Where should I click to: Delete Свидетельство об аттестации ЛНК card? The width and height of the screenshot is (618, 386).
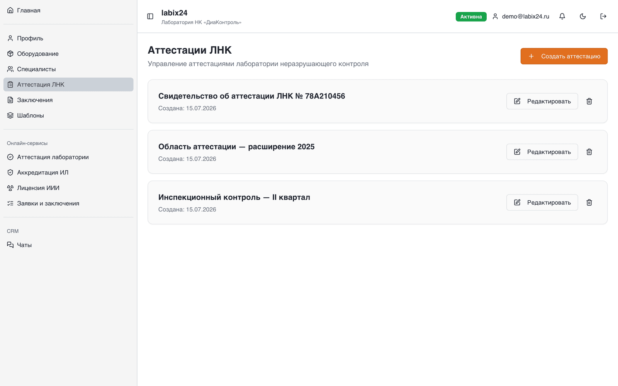coord(589,101)
